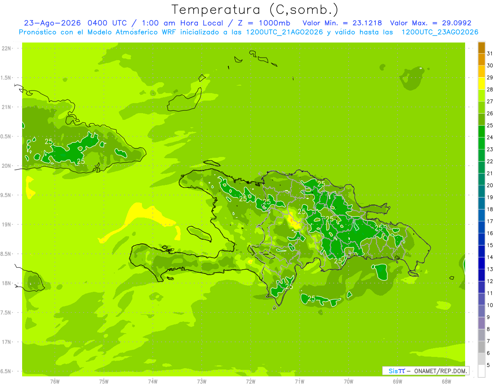The width and height of the screenshot is (501, 387).
Task: Click the yellow swatch between 28 and 29
Action: click(481, 84)
